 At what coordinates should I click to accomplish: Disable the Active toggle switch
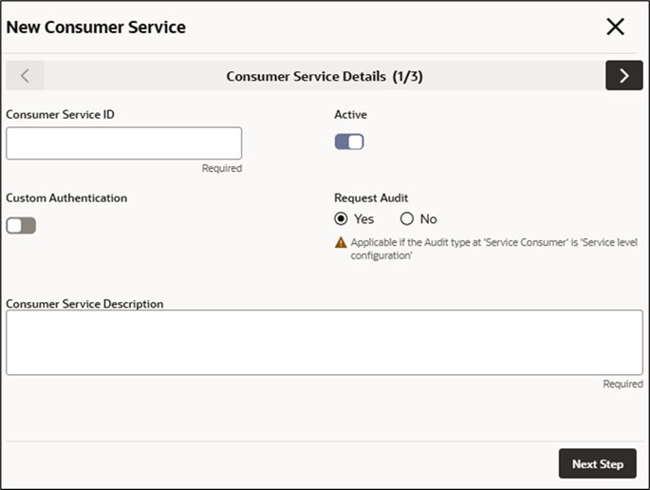click(x=349, y=141)
